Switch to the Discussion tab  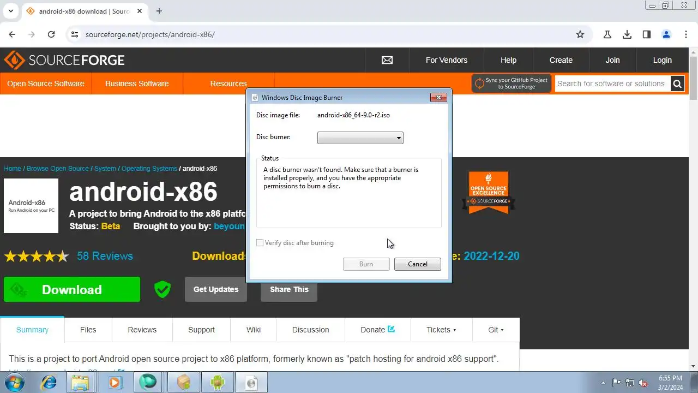(x=310, y=330)
